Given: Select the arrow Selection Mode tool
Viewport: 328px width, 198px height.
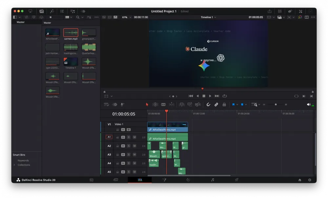Looking at the screenshot, I should click(147, 104).
